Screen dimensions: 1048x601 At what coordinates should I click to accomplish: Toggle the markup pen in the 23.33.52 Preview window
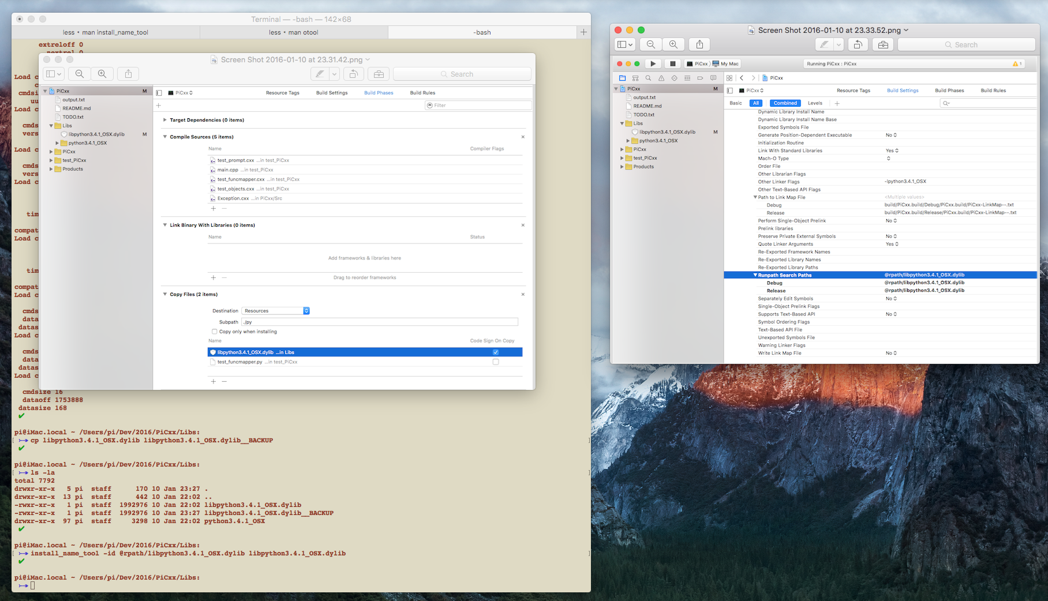pyautogui.click(x=824, y=44)
